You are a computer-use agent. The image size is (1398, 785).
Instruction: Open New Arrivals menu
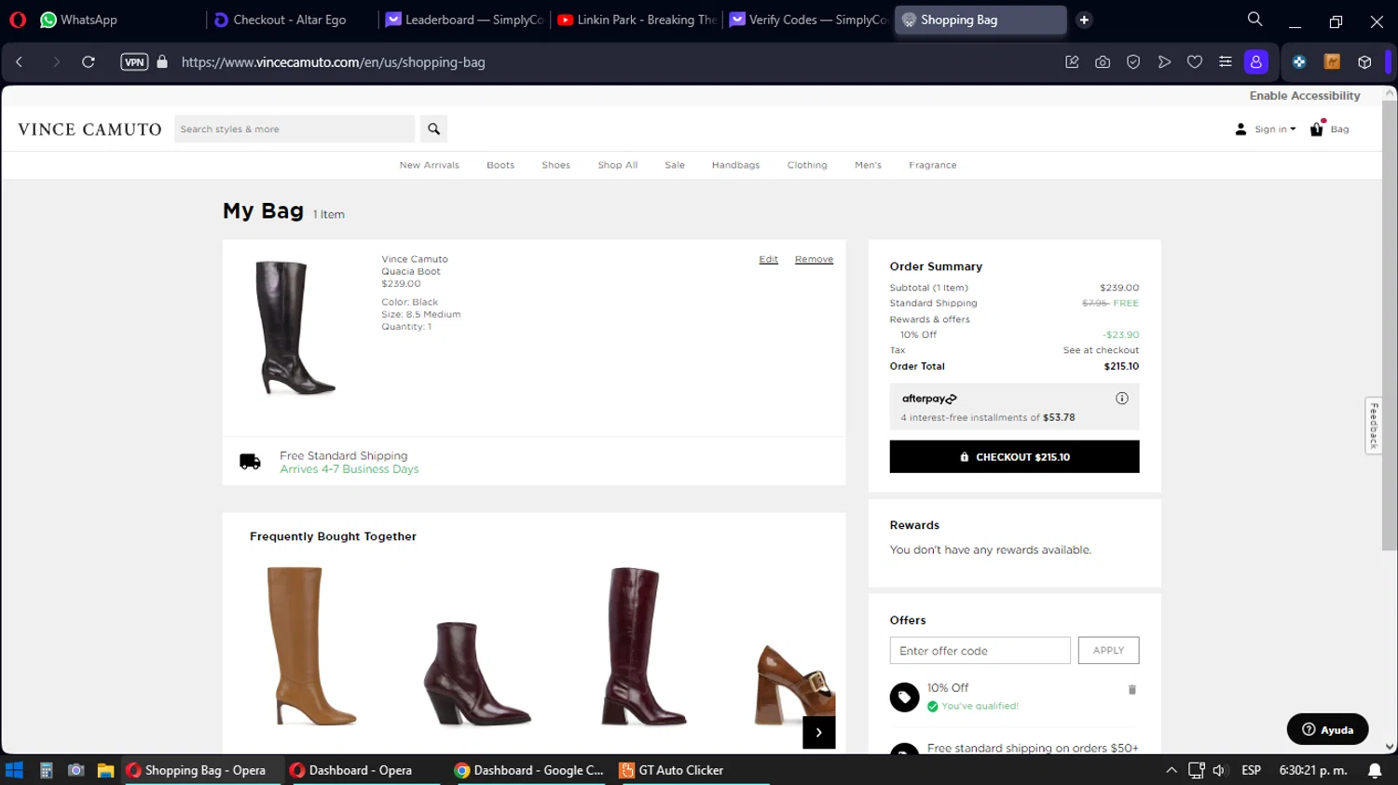coord(430,165)
